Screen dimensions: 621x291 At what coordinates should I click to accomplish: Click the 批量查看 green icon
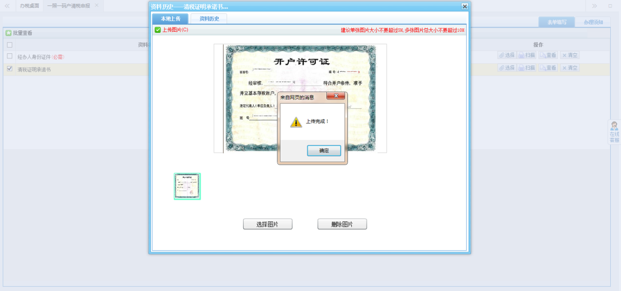(x=9, y=33)
